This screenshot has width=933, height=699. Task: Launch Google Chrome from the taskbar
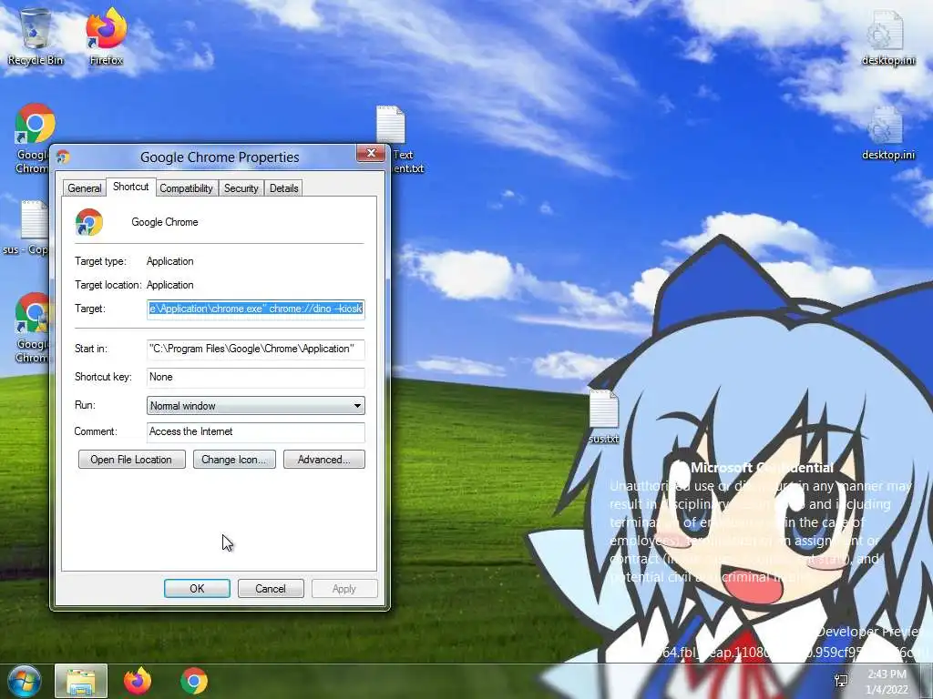[194, 681]
